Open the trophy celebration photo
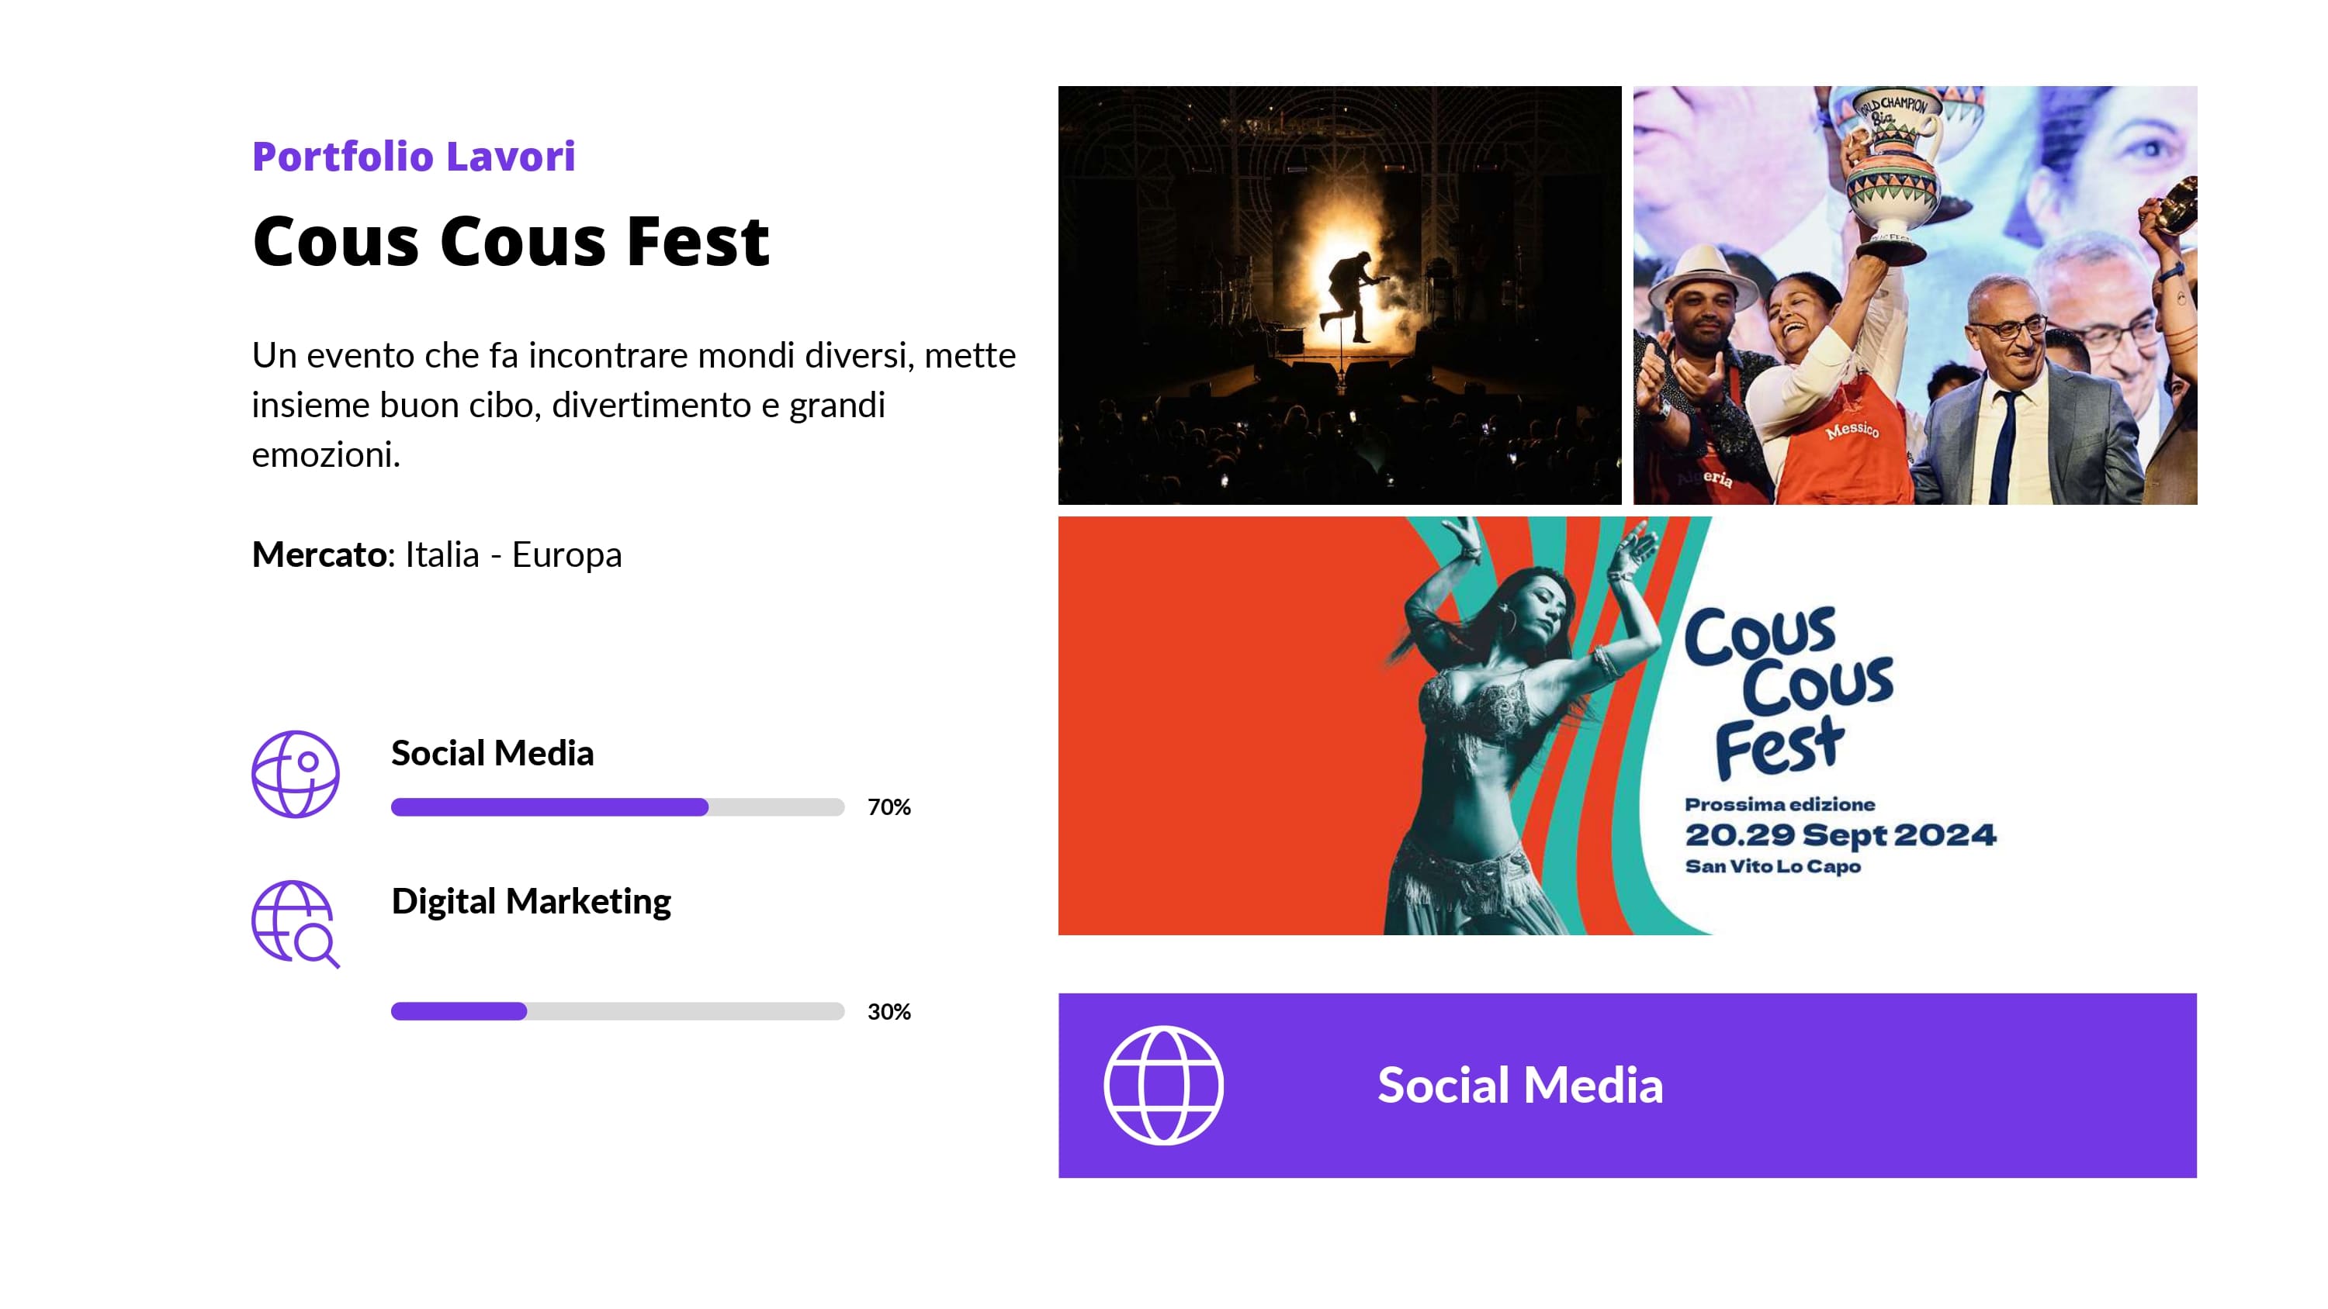Screen dimensions: 2328x1309 [x=1914, y=295]
